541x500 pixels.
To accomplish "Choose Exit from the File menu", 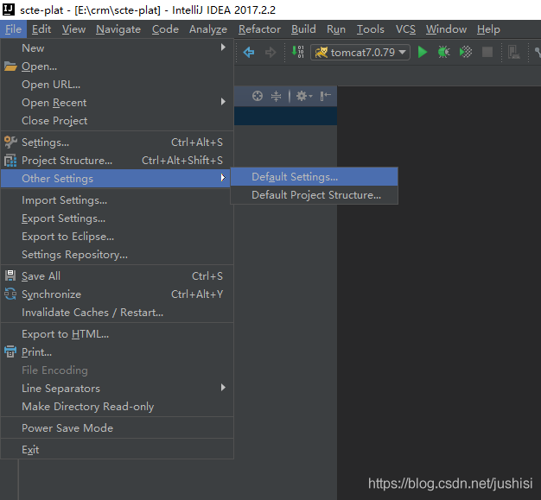I will 117,450.
